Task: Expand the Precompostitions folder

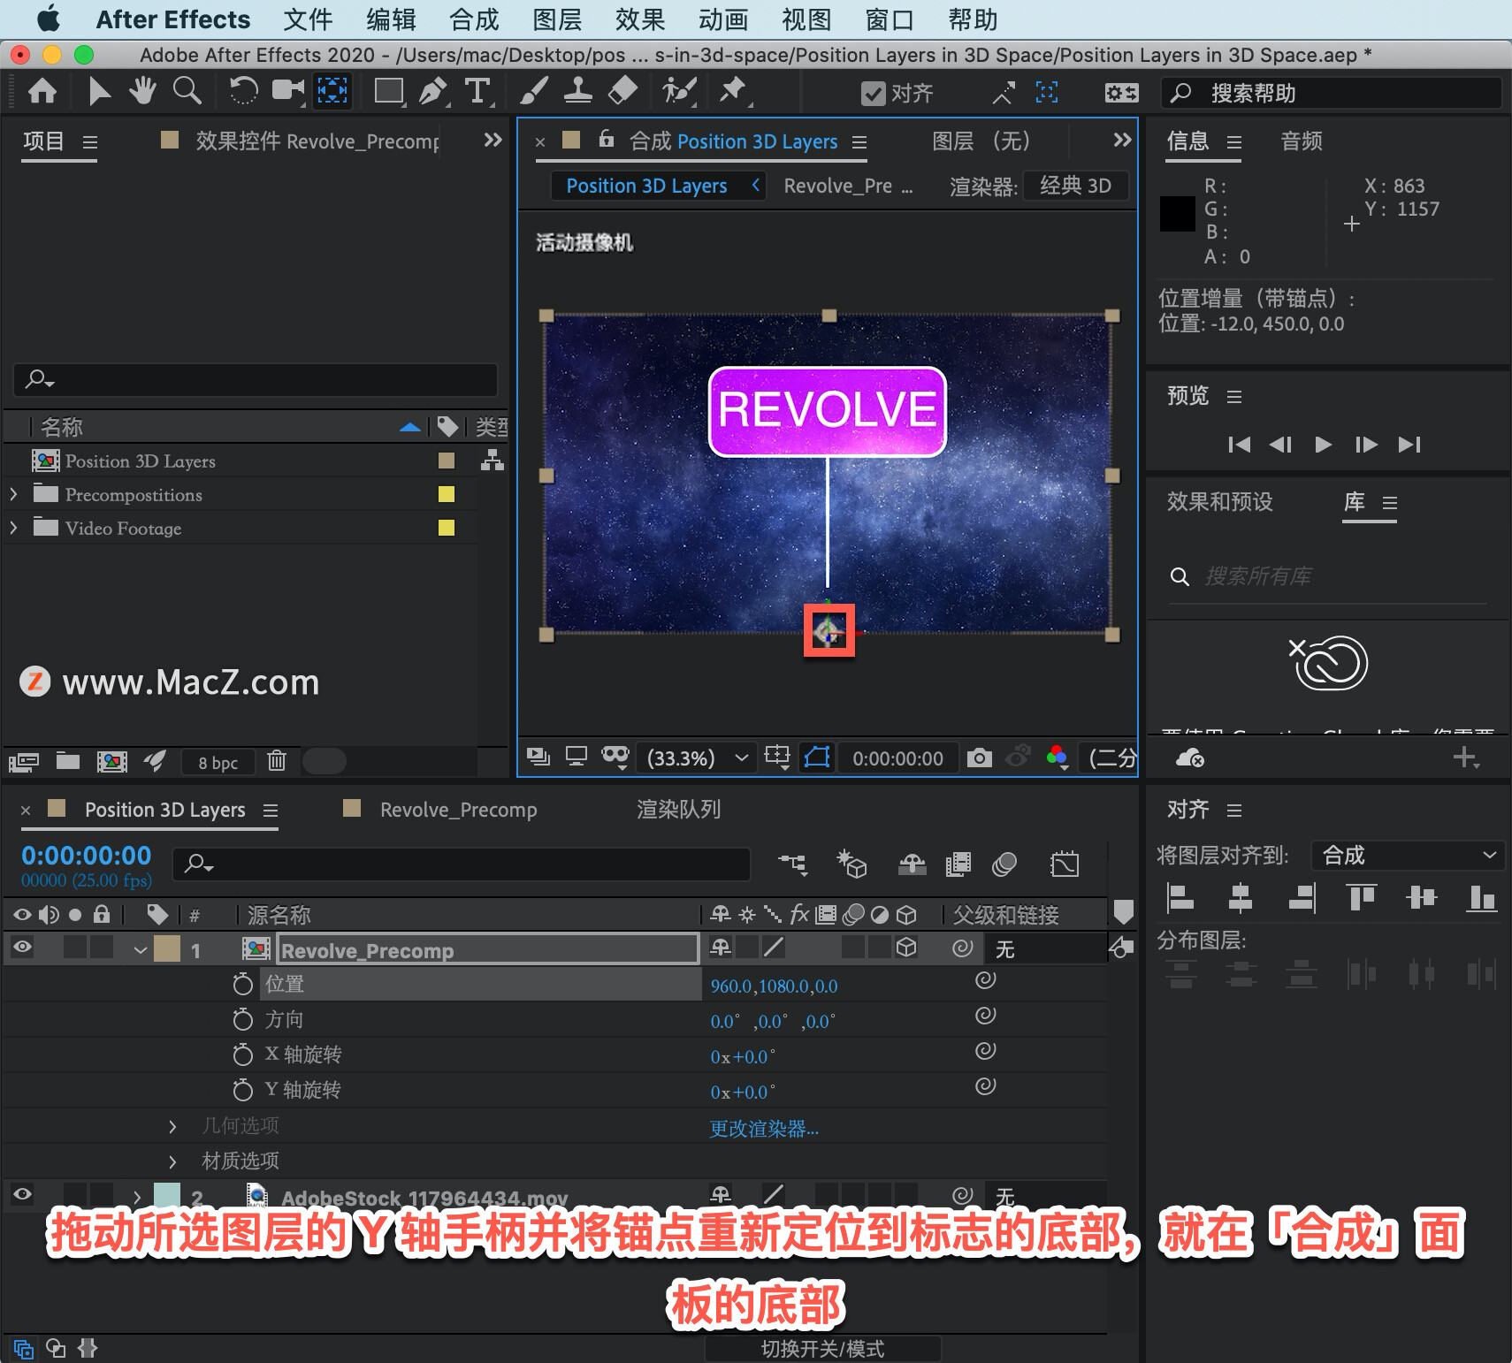Action: click(13, 494)
